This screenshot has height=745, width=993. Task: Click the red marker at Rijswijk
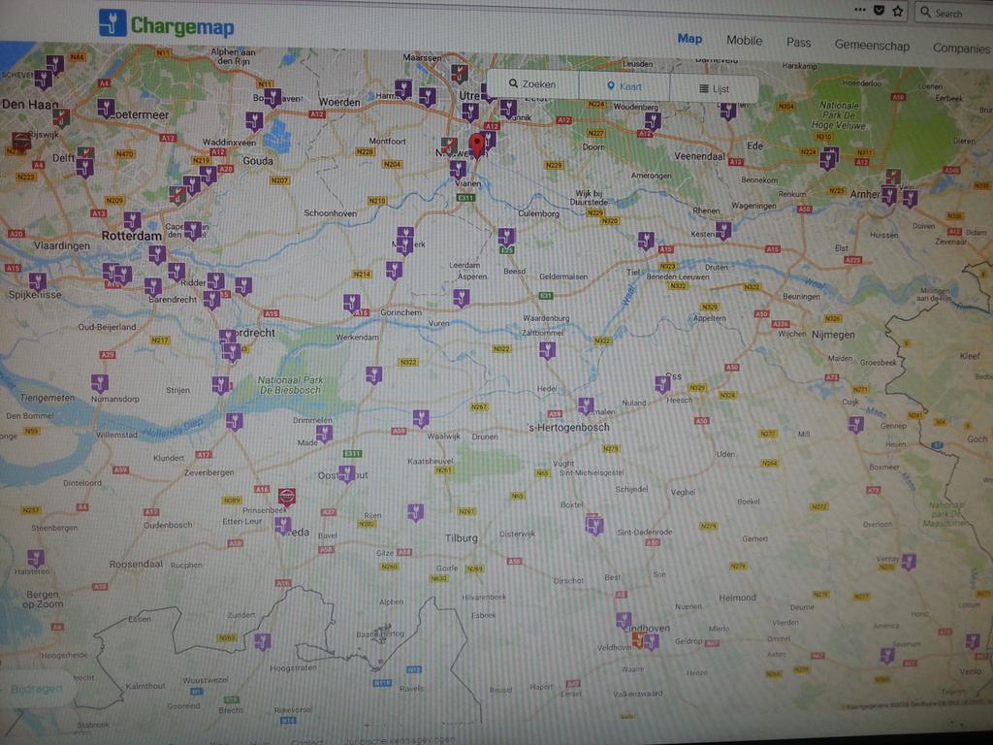coord(21,142)
